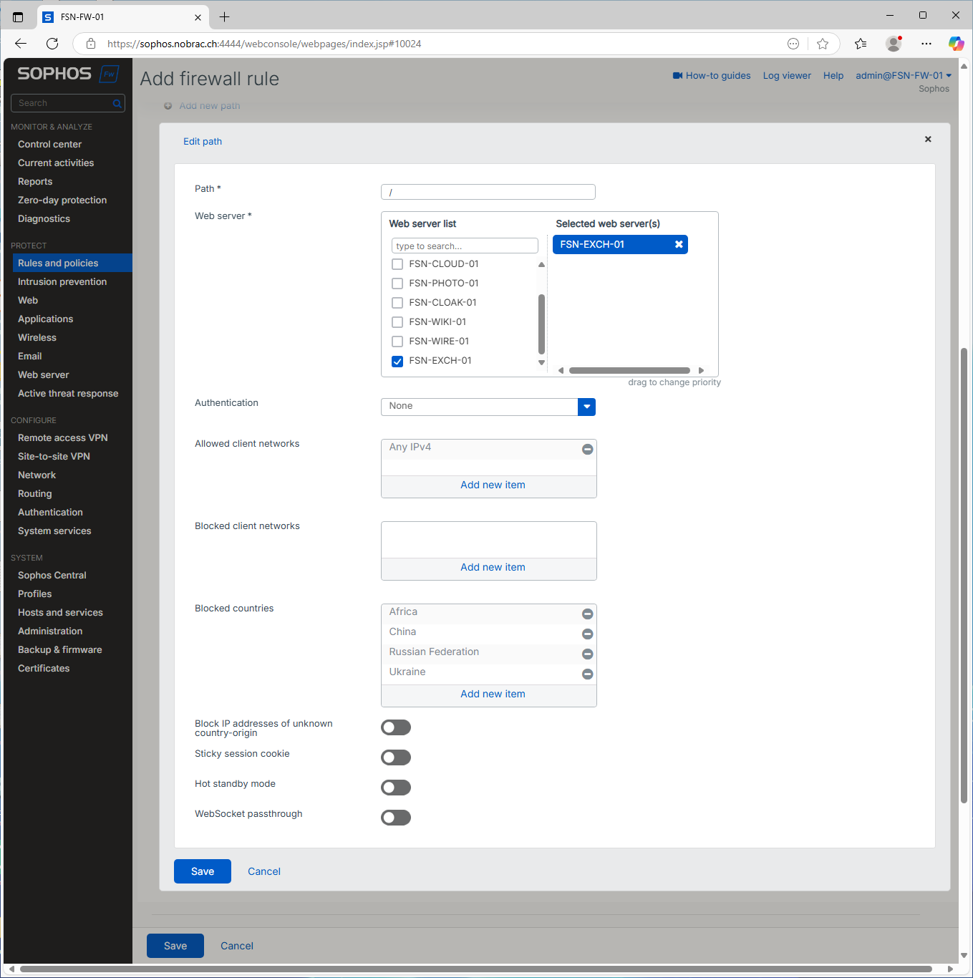Add page to favorites star icon
This screenshot has width=973, height=978.
823,44
